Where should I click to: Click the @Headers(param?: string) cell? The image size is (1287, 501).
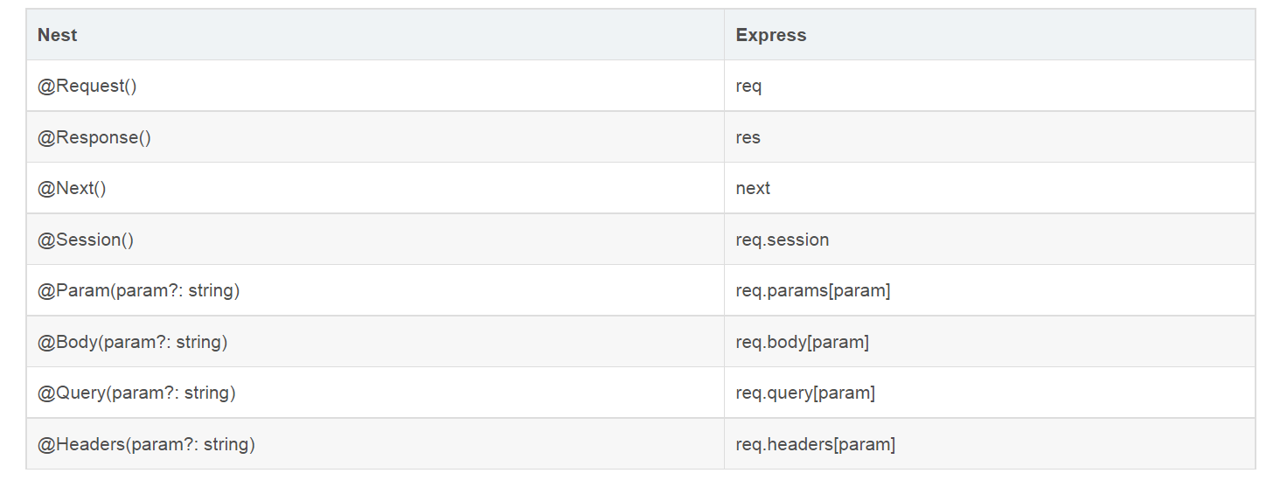coord(146,444)
